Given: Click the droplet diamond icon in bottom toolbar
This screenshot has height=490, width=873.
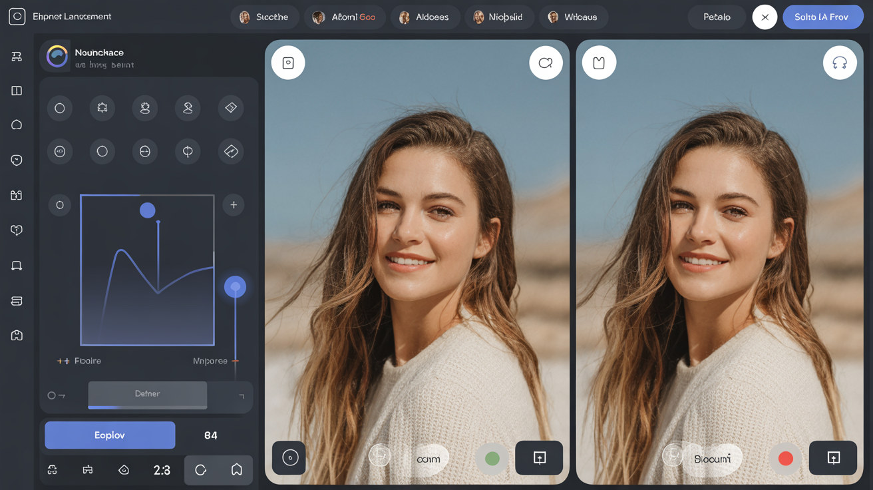Looking at the screenshot, I should (x=124, y=470).
